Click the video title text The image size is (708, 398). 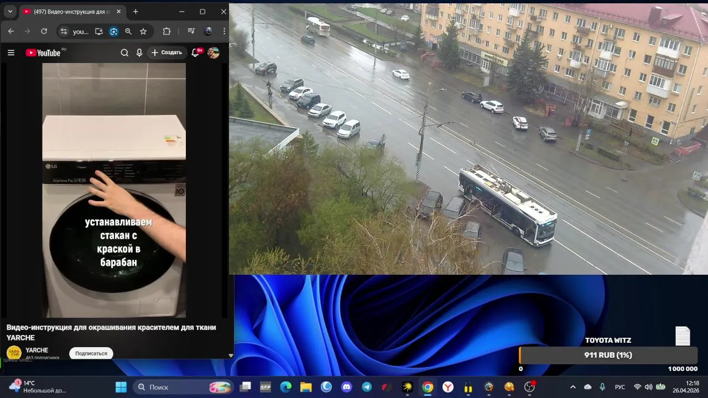[111, 332]
